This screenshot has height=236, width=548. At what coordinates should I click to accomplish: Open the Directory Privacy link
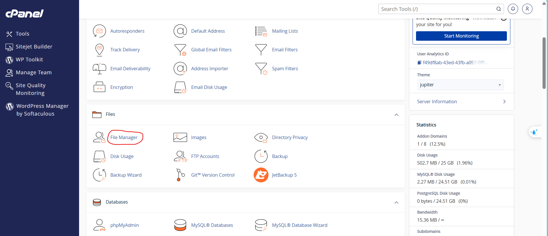(x=290, y=137)
